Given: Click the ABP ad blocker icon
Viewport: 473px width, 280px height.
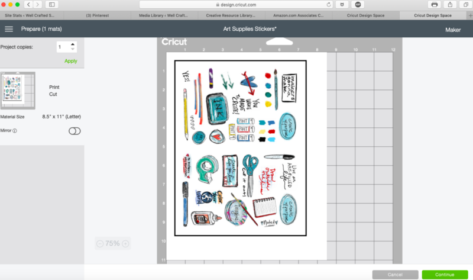Looking at the screenshot, I should point(358,5).
